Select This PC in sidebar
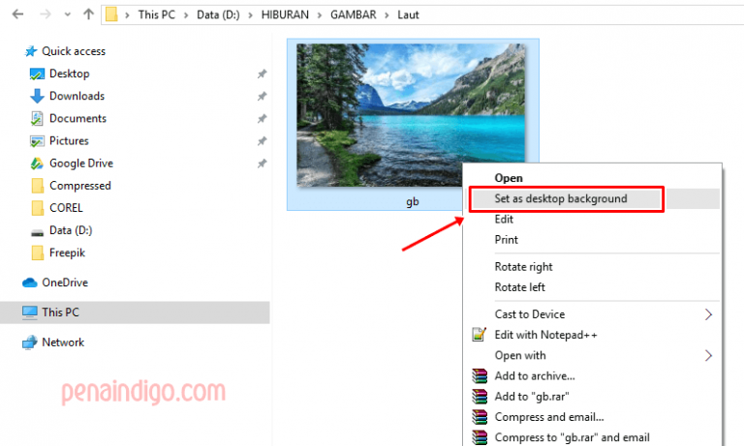Screen dimensions: 744x446 60,312
